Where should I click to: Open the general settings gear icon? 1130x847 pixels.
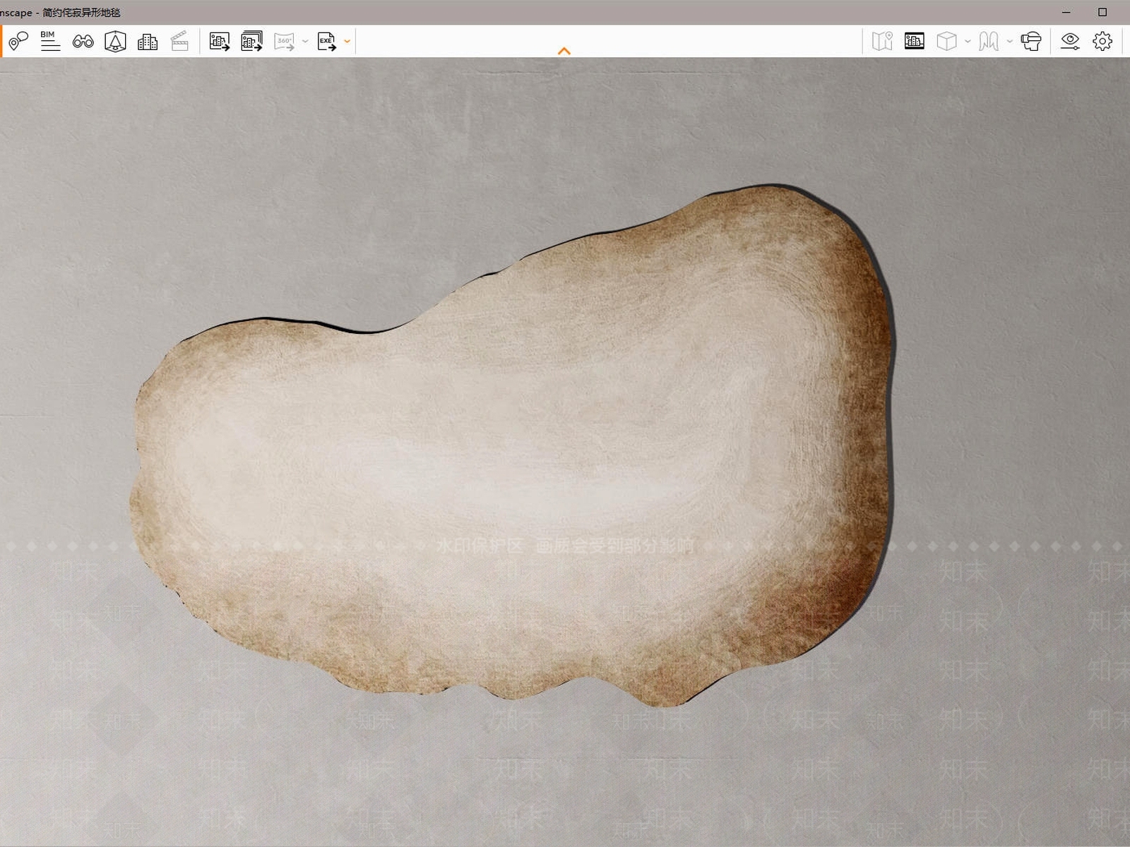click(1102, 42)
